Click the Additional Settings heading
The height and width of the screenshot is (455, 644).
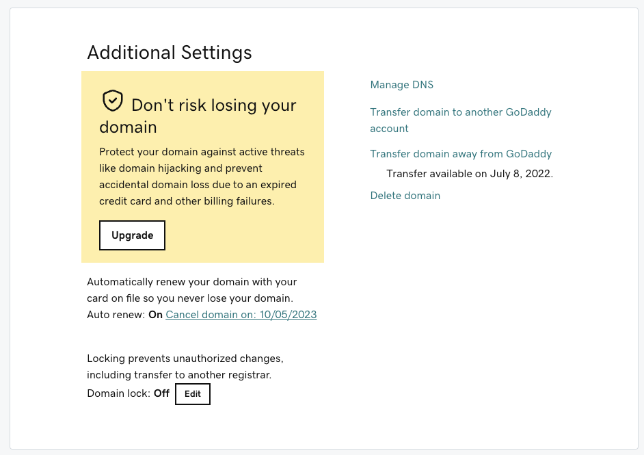tap(170, 52)
